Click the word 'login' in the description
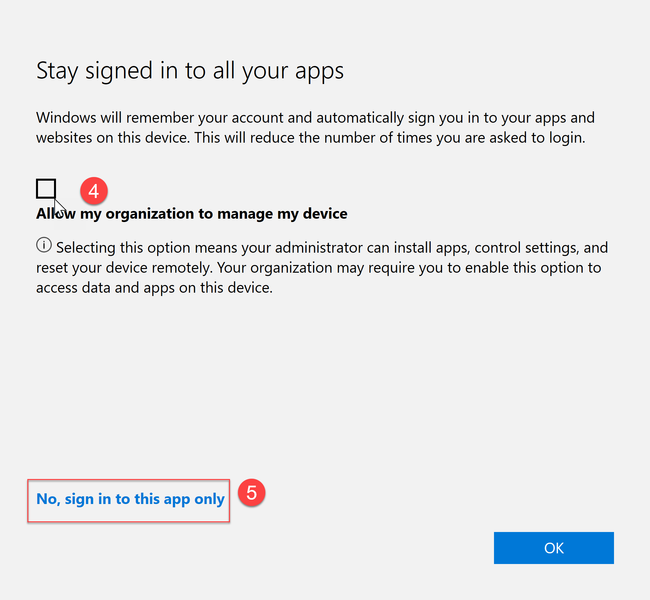Image resolution: width=650 pixels, height=600 pixels. click(x=566, y=138)
